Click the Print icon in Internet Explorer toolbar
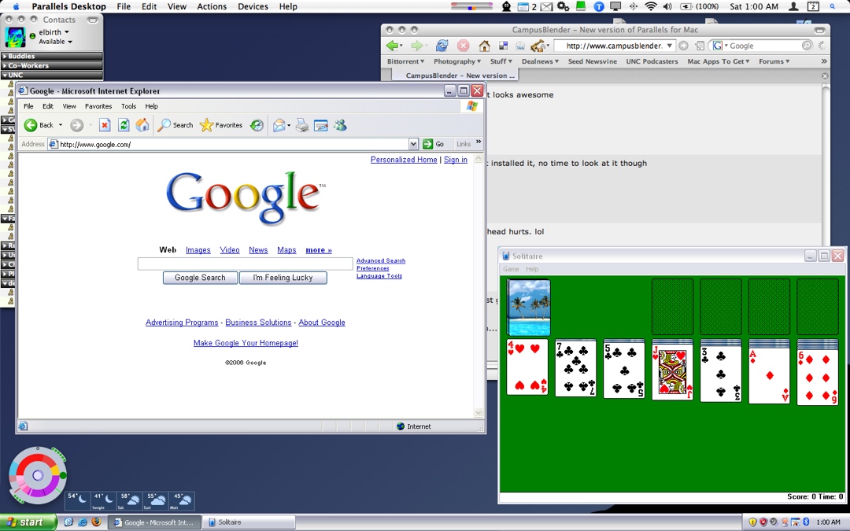Viewport: 850px width, 531px height. (302, 125)
